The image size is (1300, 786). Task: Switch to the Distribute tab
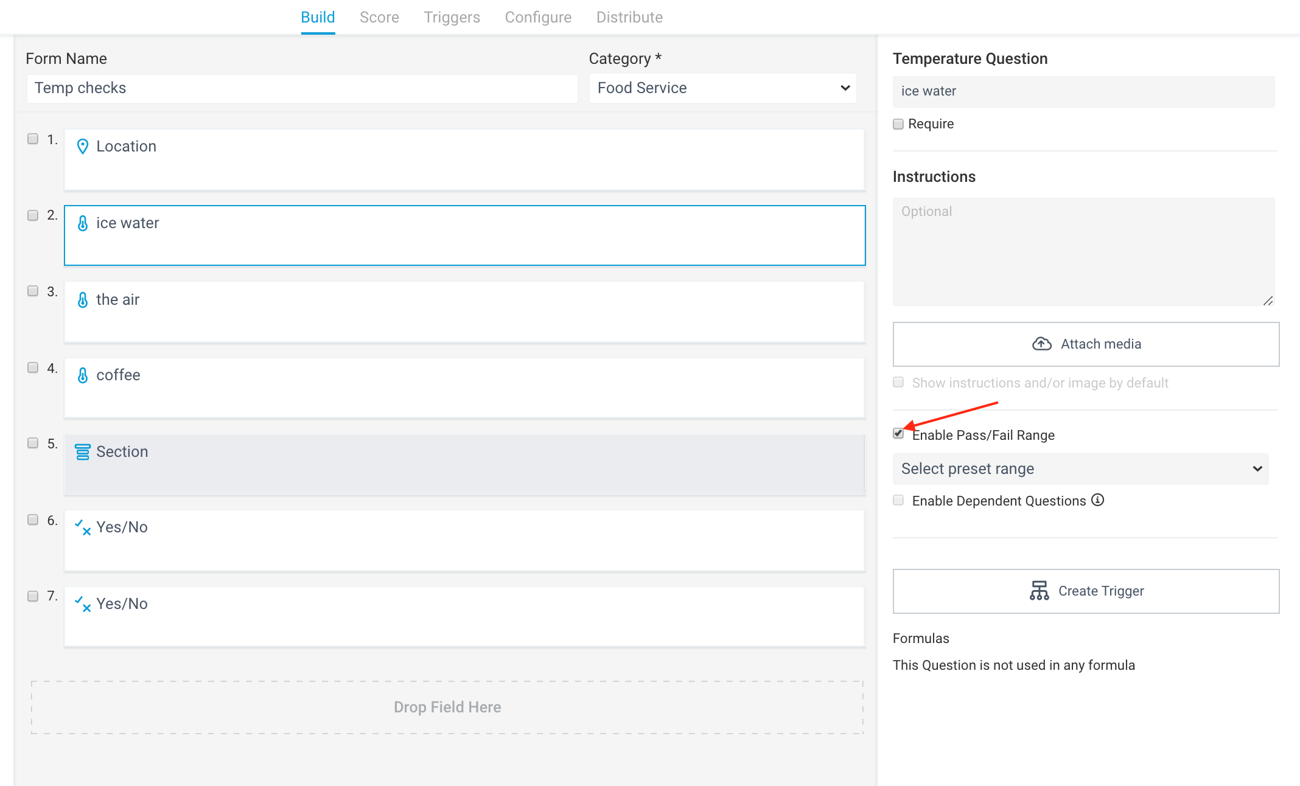pyautogui.click(x=629, y=17)
